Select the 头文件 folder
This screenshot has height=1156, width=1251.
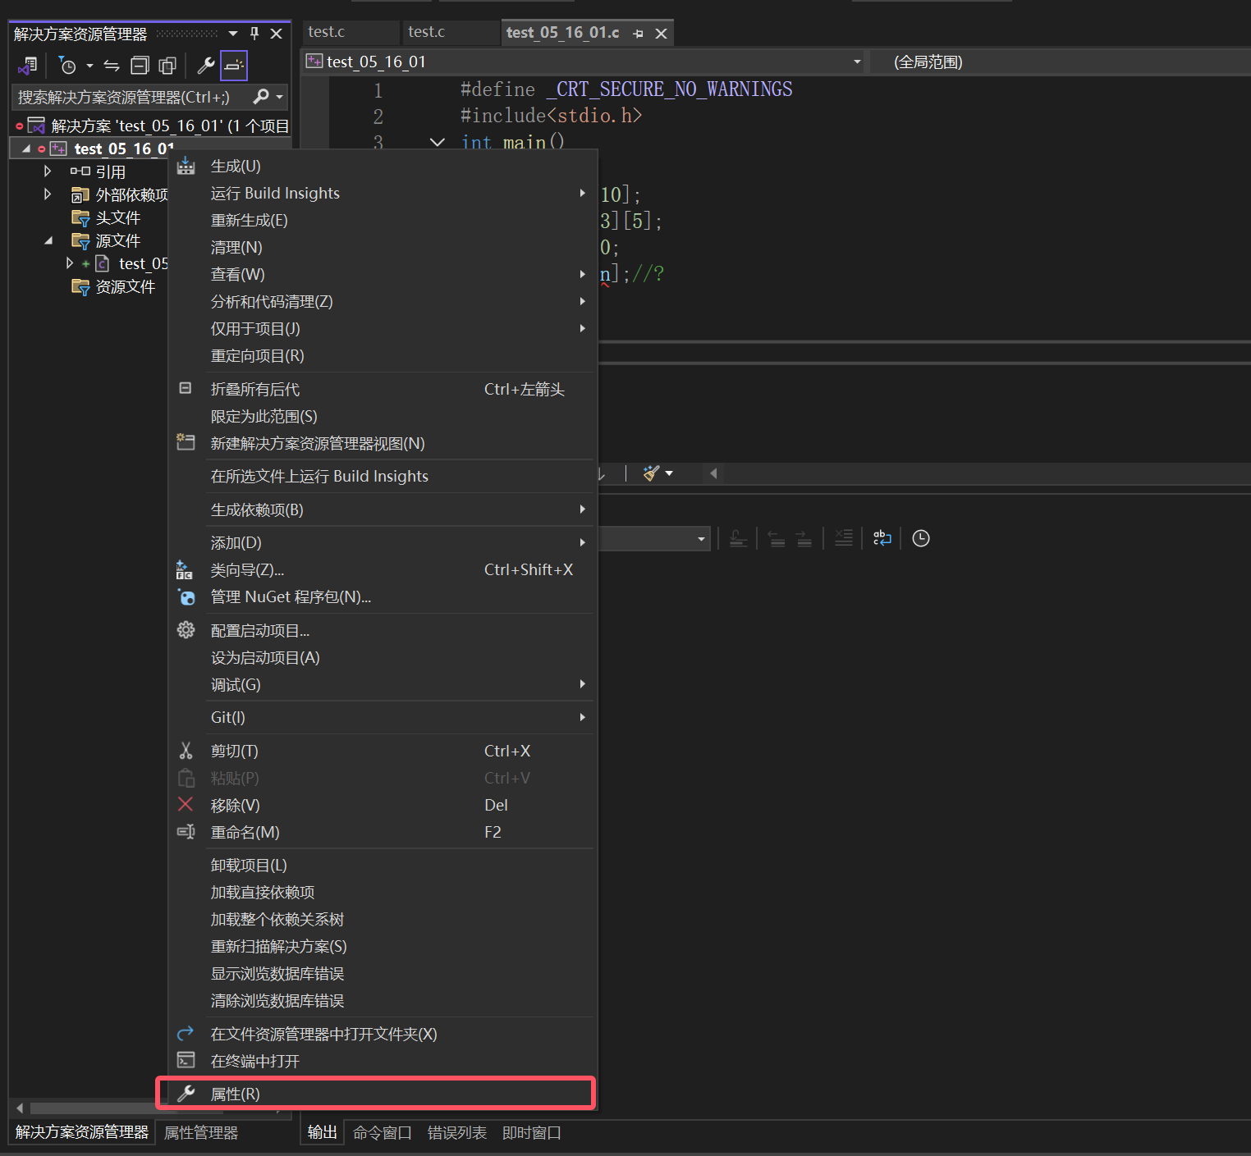click(118, 217)
